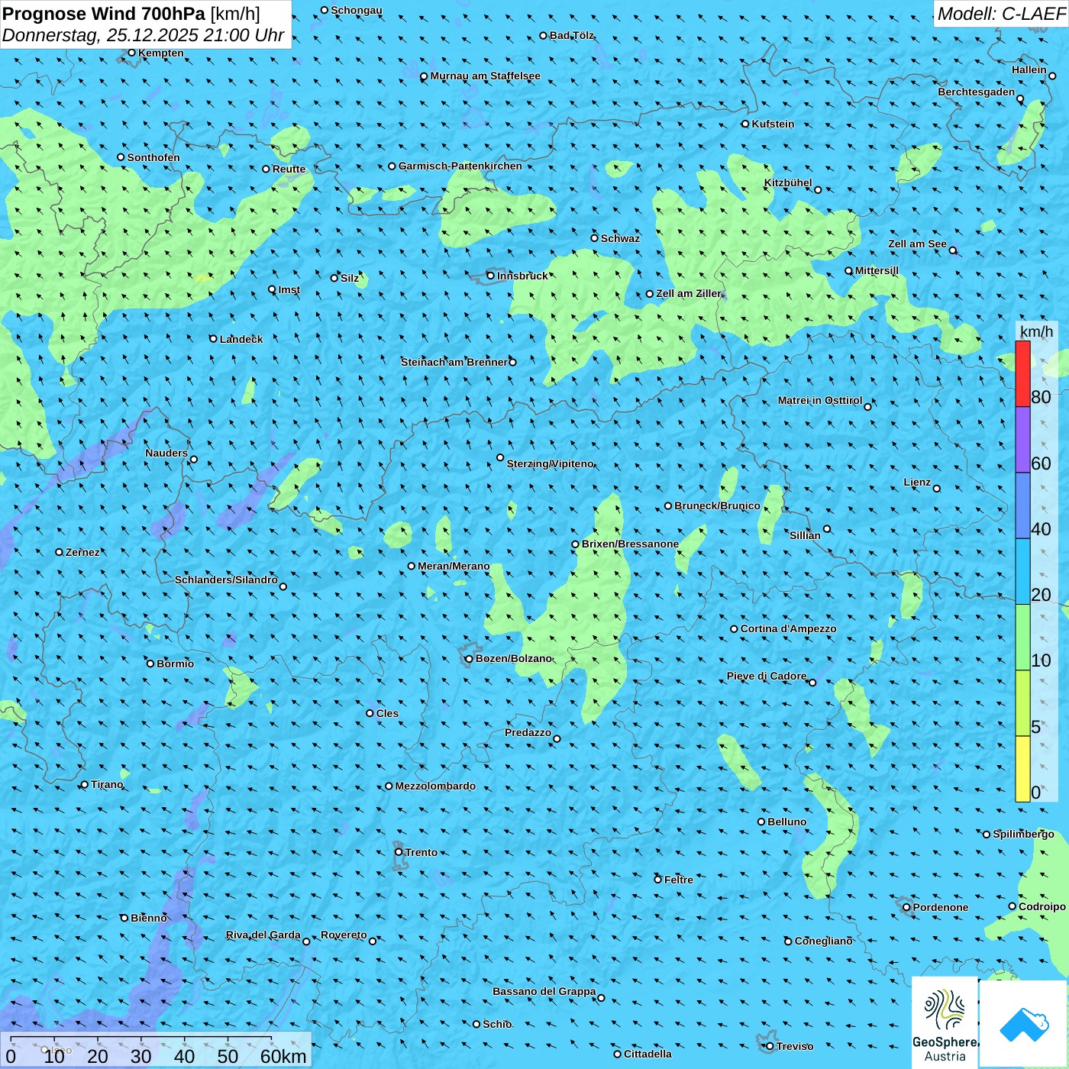This screenshot has width=1069, height=1069.
Task: Click the Berchtesgaden location dot
Action: (1020, 99)
